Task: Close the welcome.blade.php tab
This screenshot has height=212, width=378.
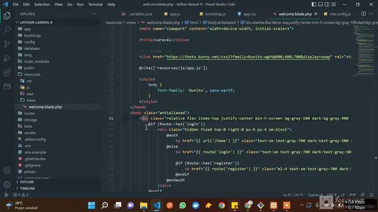Action: [316, 14]
